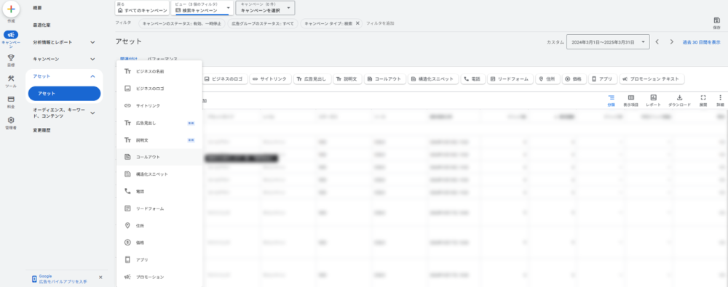The width and height of the screenshot is (728, 287).
Task: Click the 価格 chip button
Action: 574,78
